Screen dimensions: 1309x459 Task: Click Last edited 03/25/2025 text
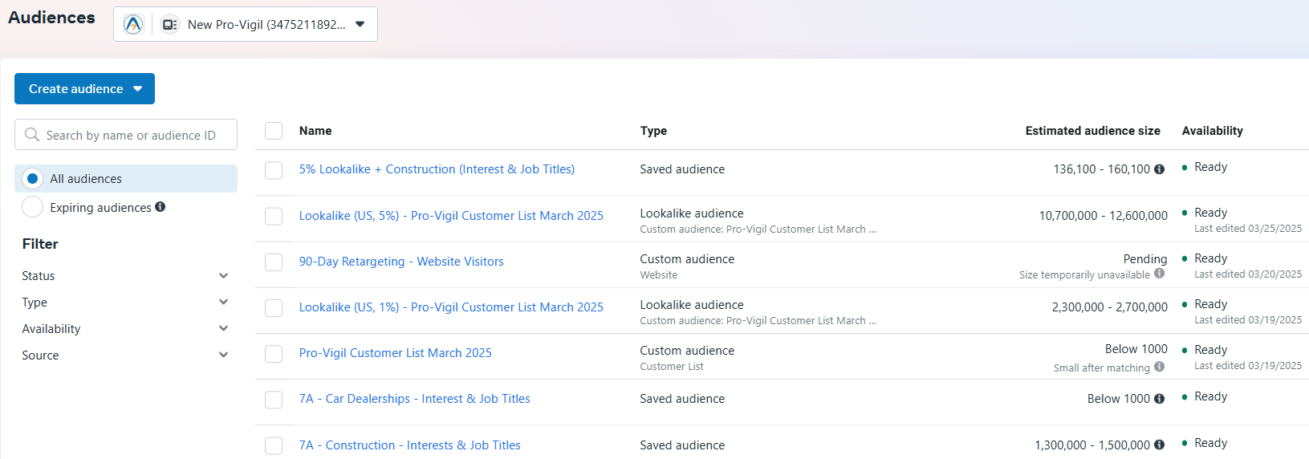tap(1248, 229)
